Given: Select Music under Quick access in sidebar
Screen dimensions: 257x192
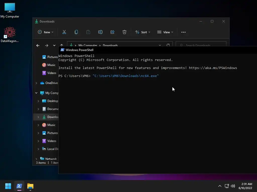Looking at the screenshot, I should point(49,65).
